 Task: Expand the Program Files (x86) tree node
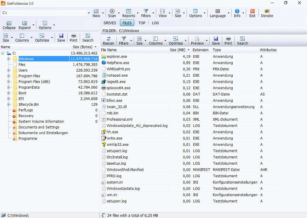pyautogui.click(x=8, y=81)
